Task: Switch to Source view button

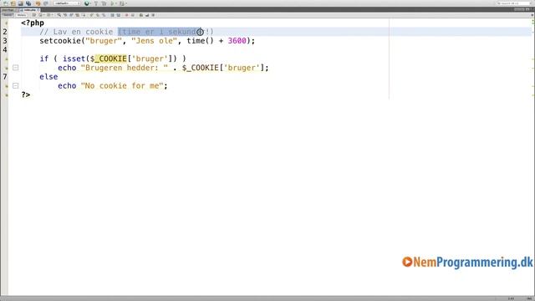Action: pos(8,15)
